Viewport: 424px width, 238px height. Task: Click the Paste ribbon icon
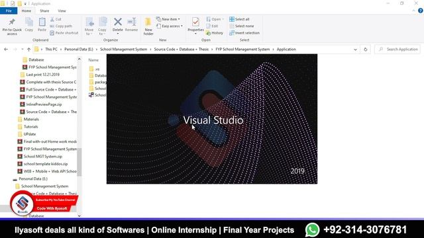pyautogui.click(x=42, y=22)
